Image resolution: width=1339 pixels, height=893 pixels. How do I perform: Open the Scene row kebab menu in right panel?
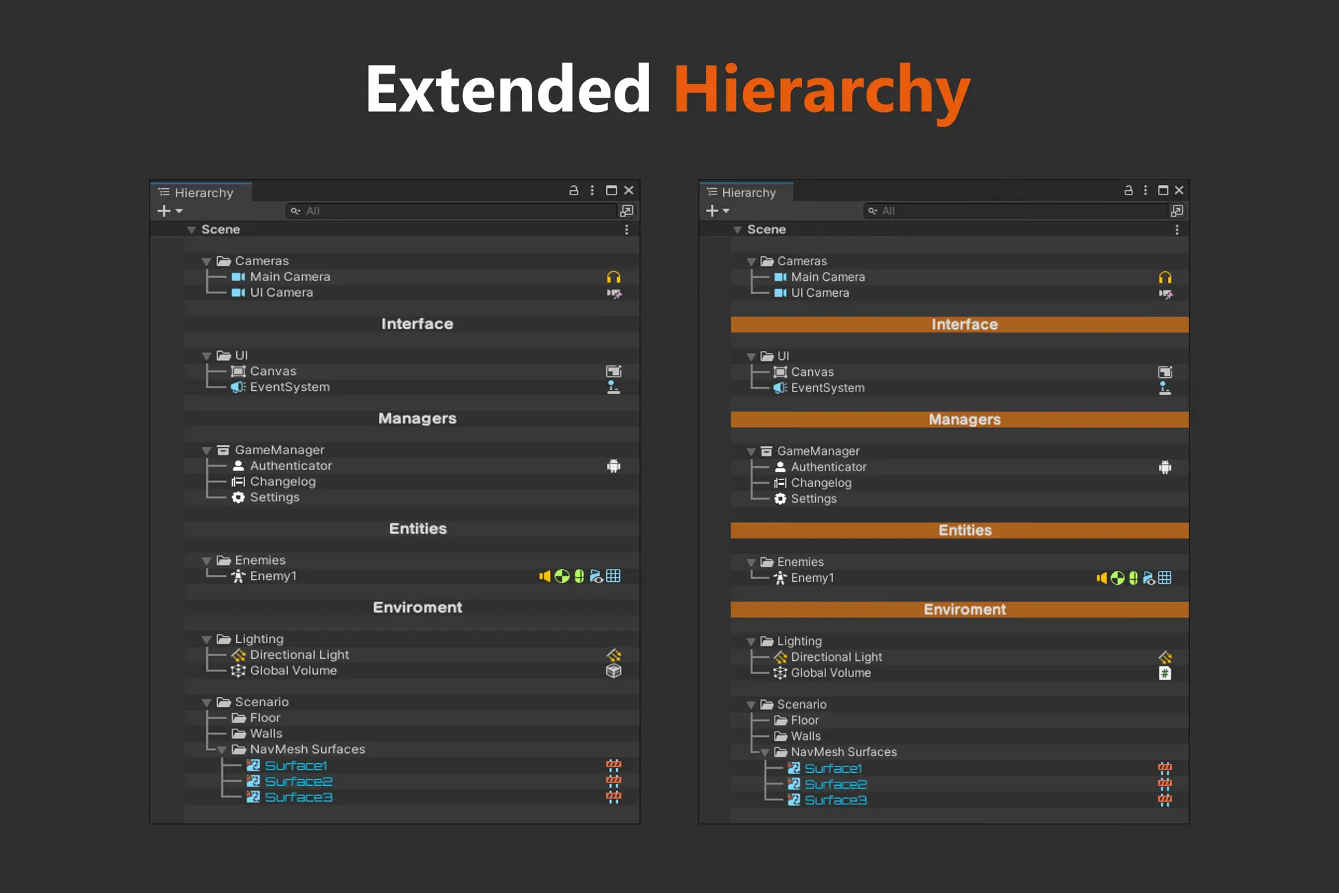click(x=1177, y=229)
